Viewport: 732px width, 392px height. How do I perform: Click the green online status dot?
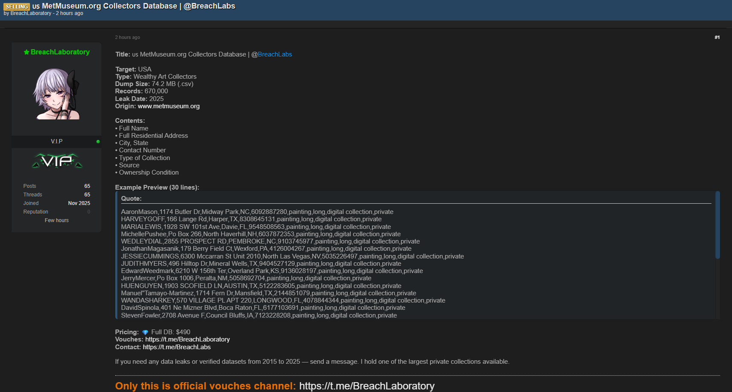[x=98, y=142]
